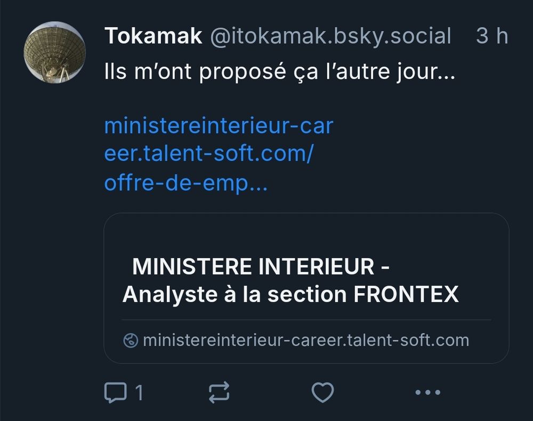The width and height of the screenshot is (533, 421).
Task: Open the @itokamak.bsky.social handle
Action: [331, 36]
